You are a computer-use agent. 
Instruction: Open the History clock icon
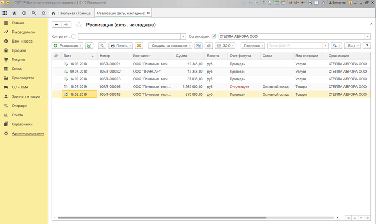click(x=24, y=13)
